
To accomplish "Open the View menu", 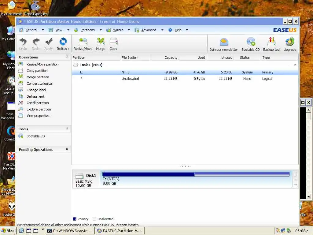I will click(x=59, y=30).
